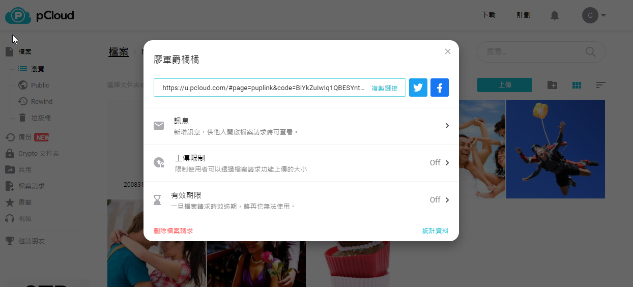Share the link via Facebook icon
633x287 pixels.
point(439,88)
